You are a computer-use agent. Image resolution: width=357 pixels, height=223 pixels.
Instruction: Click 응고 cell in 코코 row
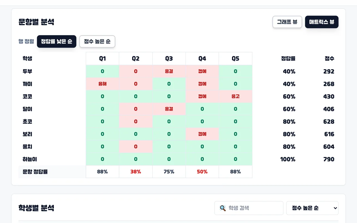235,96
